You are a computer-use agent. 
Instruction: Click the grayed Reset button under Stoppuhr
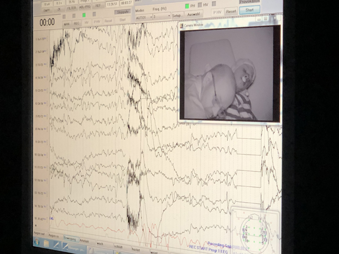coord(108,21)
